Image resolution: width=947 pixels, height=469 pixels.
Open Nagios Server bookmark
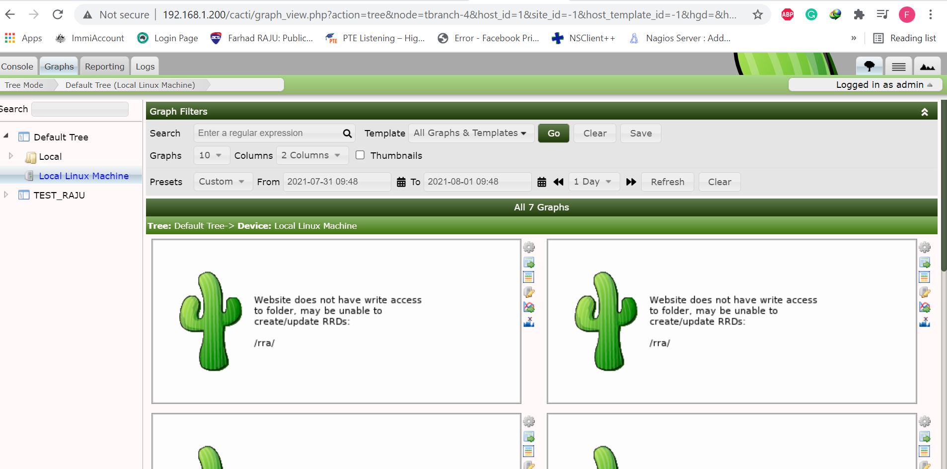tap(680, 38)
